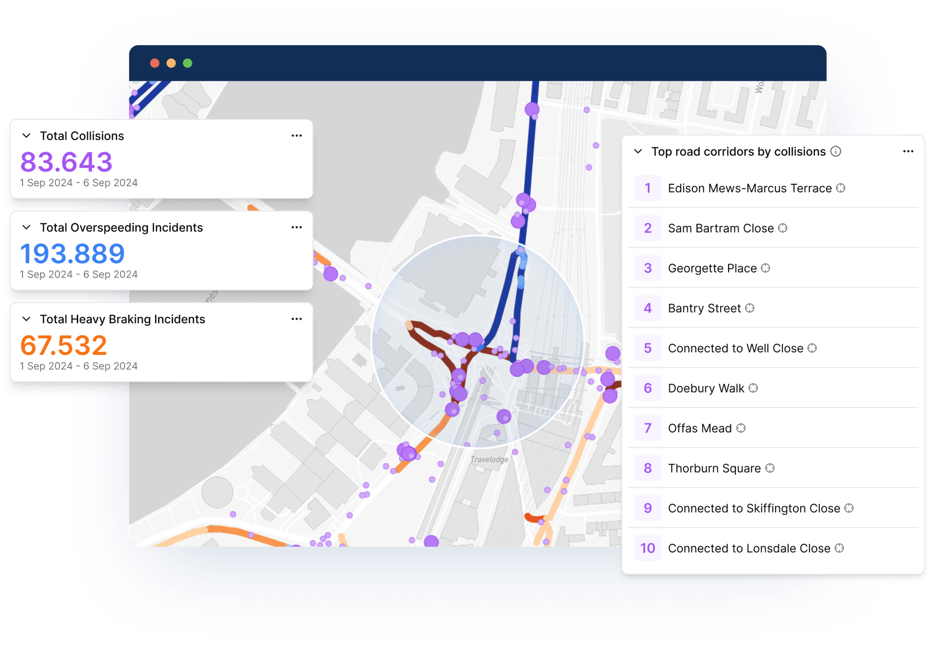The image size is (931, 647).
Task: Select Edison Mews-Marcus Terrace corridor name
Action: (x=749, y=188)
